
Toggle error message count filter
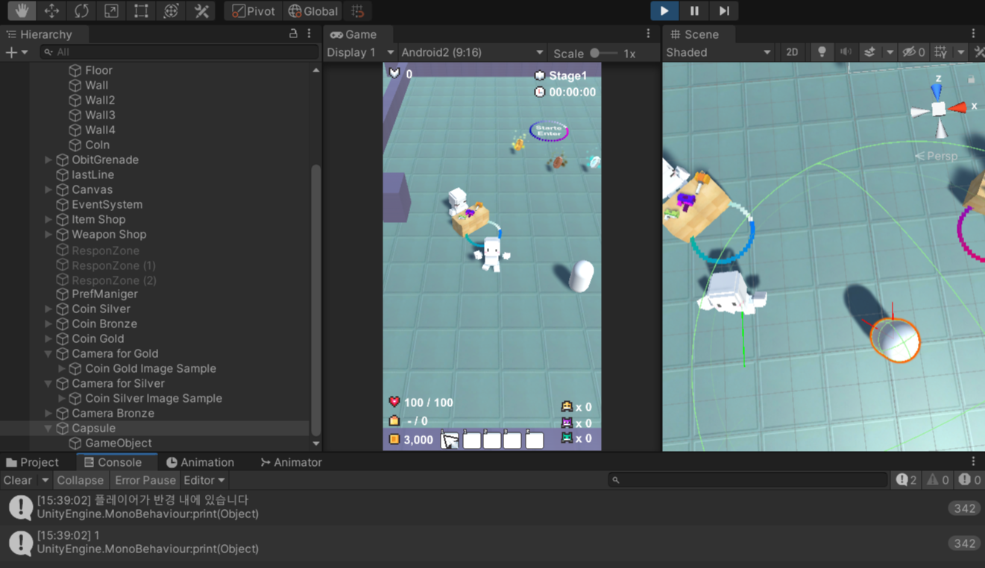pyautogui.click(x=970, y=480)
